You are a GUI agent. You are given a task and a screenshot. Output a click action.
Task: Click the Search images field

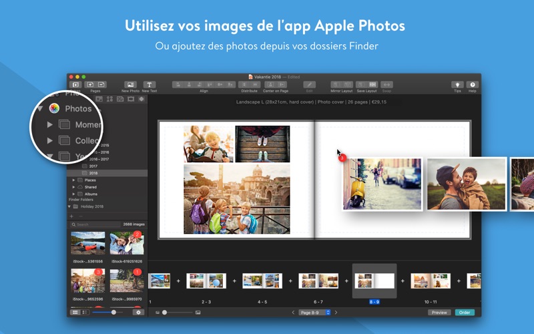point(95,224)
